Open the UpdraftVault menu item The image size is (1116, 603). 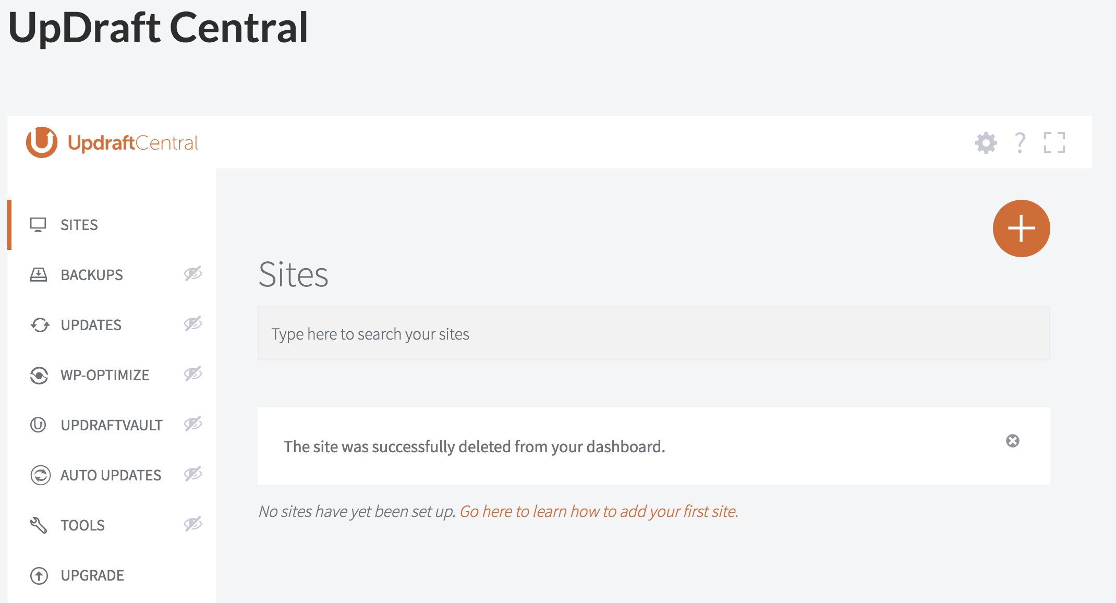click(112, 425)
